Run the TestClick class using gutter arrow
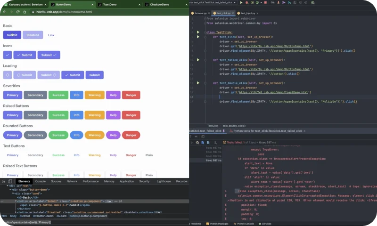 point(198,32)
